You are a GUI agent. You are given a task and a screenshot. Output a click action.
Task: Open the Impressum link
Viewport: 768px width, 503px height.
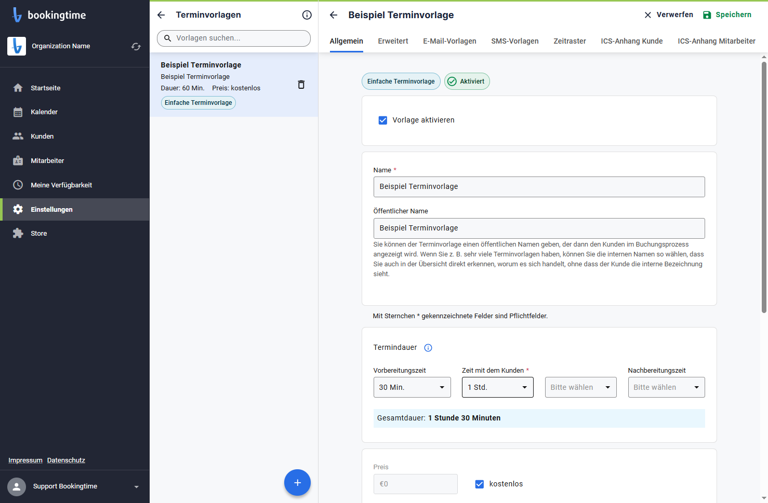pos(25,460)
